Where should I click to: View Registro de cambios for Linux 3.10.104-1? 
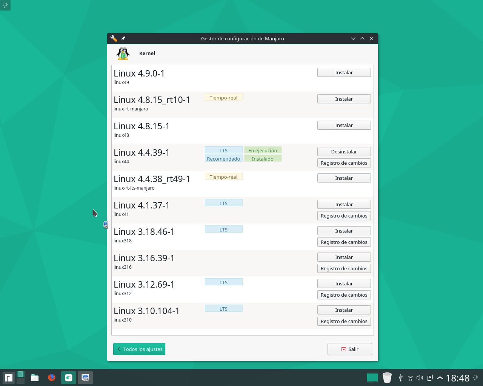click(344, 321)
